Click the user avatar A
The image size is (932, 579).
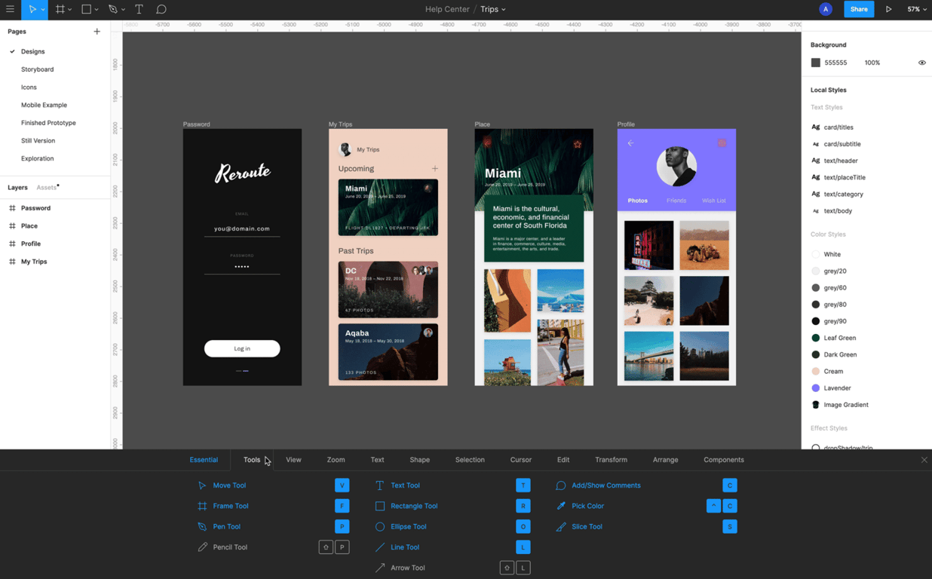click(826, 9)
